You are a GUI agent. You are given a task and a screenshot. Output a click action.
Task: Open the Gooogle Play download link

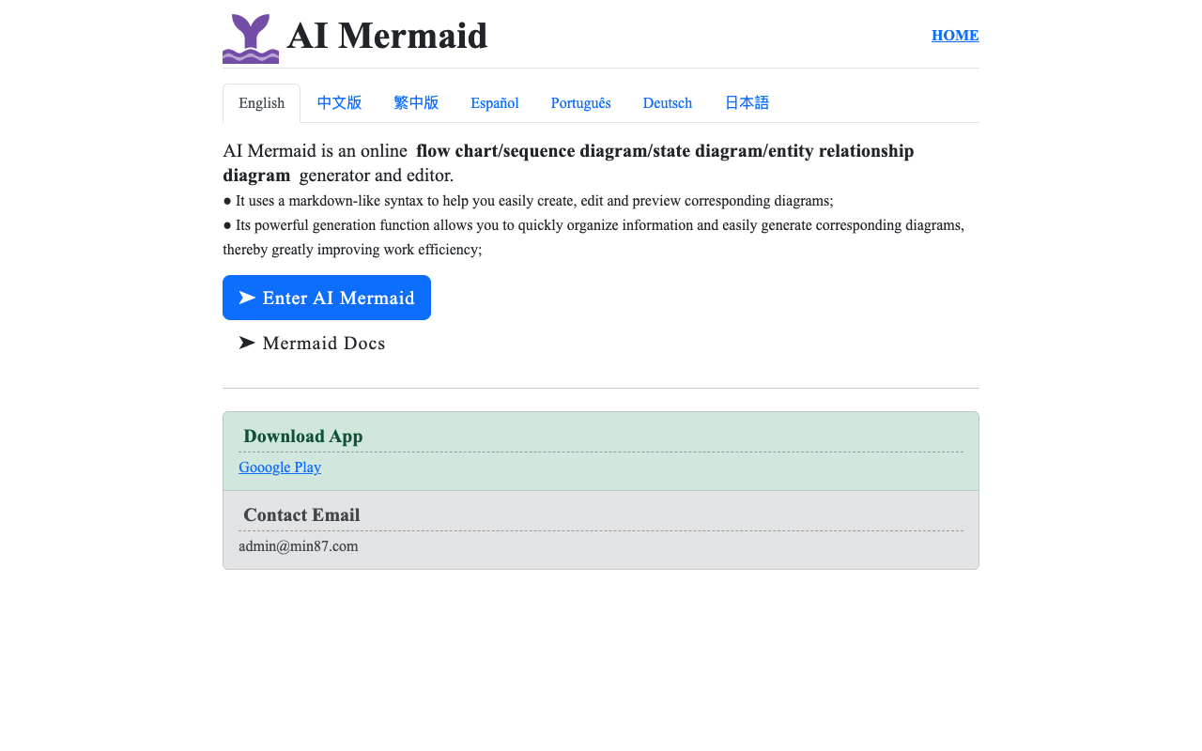(280, 467)
